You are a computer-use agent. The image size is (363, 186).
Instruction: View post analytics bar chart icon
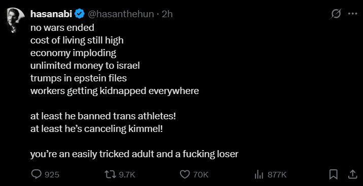click(259, 175)
